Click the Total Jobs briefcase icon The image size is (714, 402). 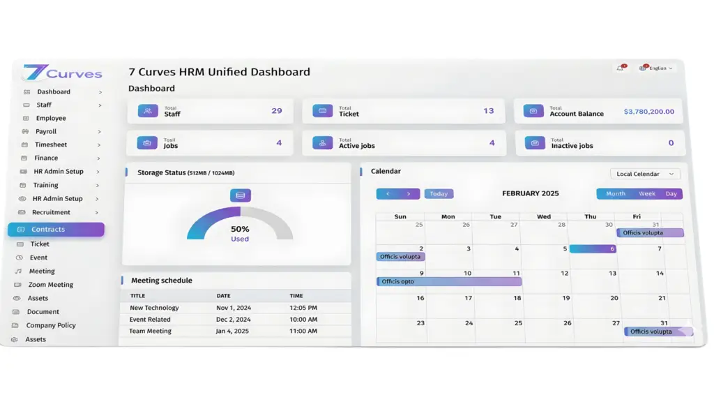pos(147,142)
